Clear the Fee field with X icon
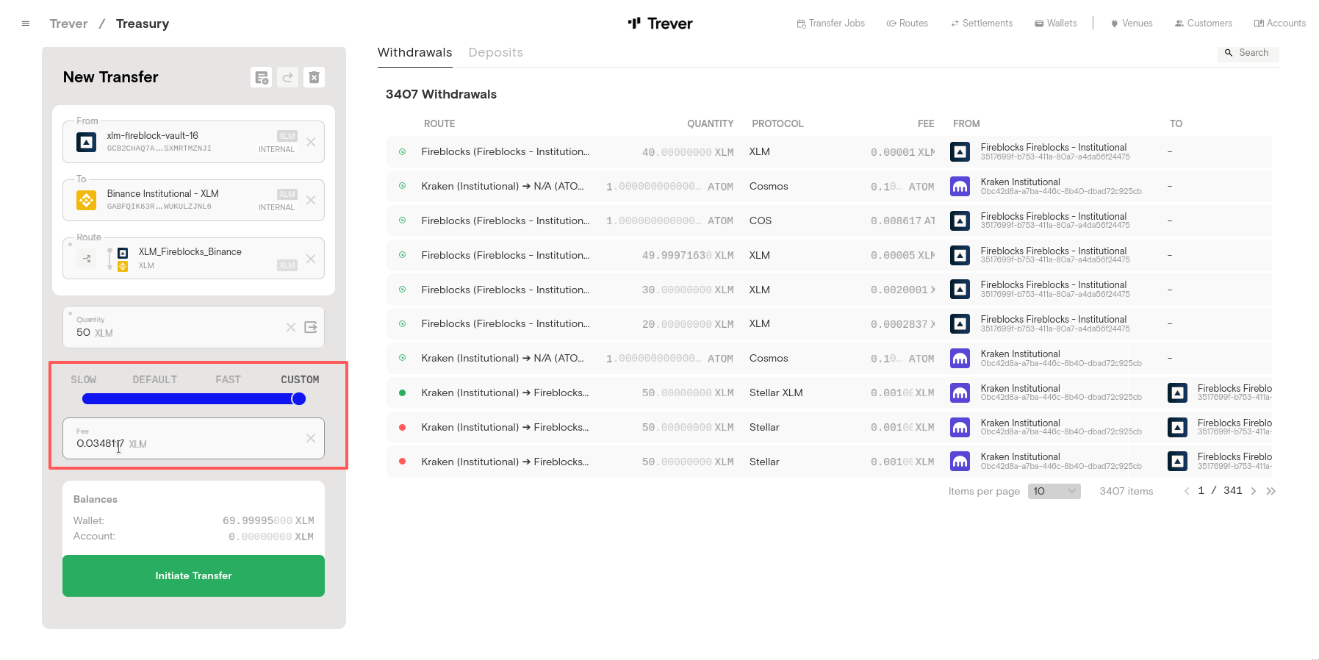Screen dimensions: 1319x660 pyautogui.click(x=311, y=438)
